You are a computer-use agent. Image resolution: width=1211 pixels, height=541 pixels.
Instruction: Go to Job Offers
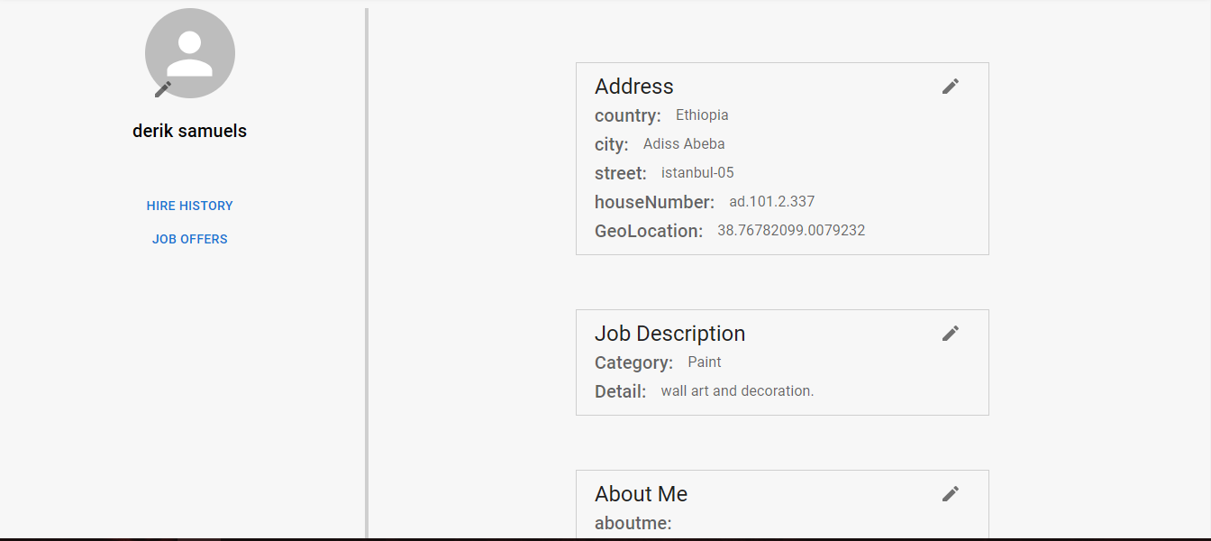point(190,239)
